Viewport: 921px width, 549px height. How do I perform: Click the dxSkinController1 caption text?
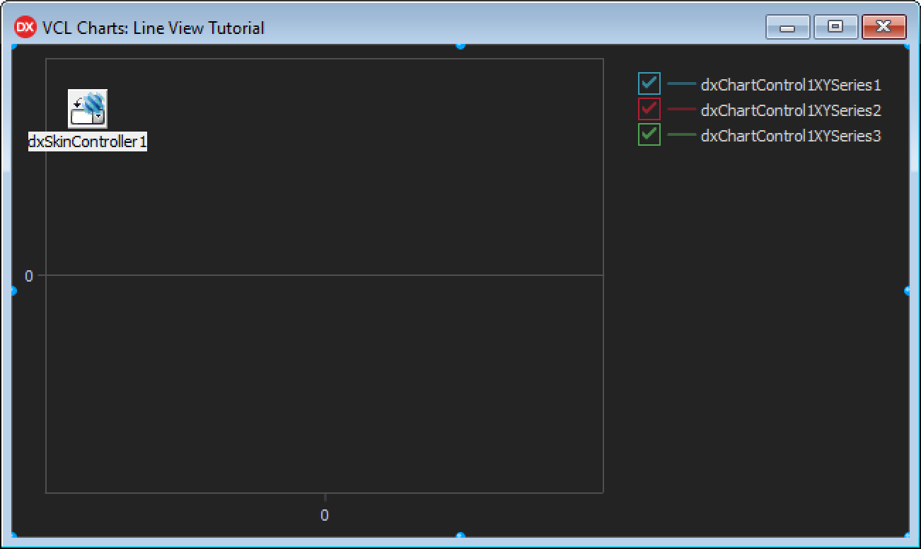tap(88, 141)
